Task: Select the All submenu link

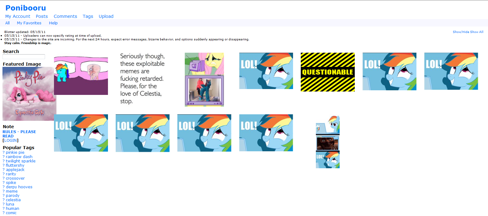Action: pos(7,23)
